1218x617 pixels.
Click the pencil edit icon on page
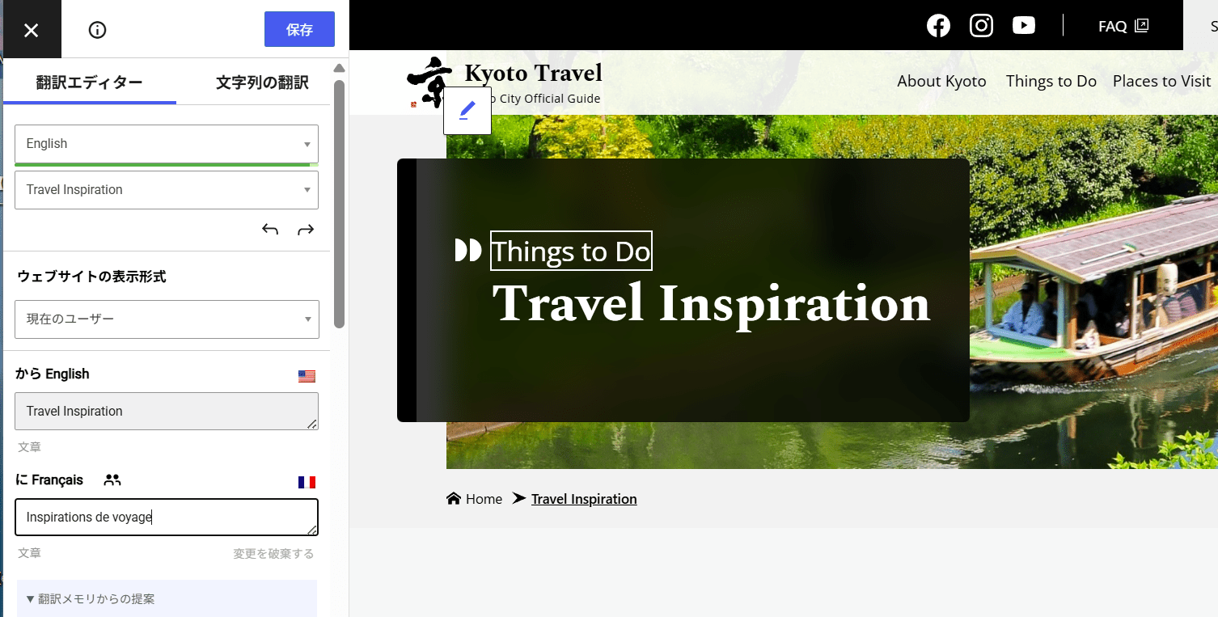pos(467,110)
